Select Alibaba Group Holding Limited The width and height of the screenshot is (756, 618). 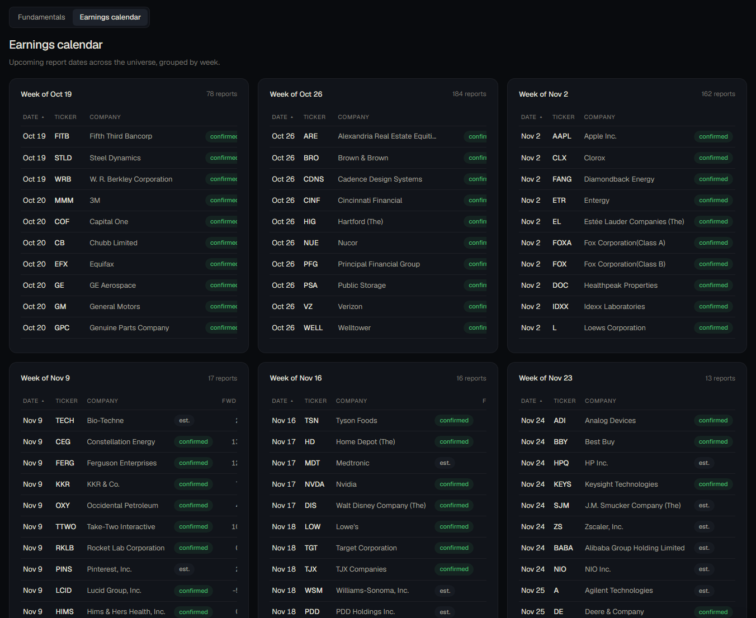pos(635,548)
